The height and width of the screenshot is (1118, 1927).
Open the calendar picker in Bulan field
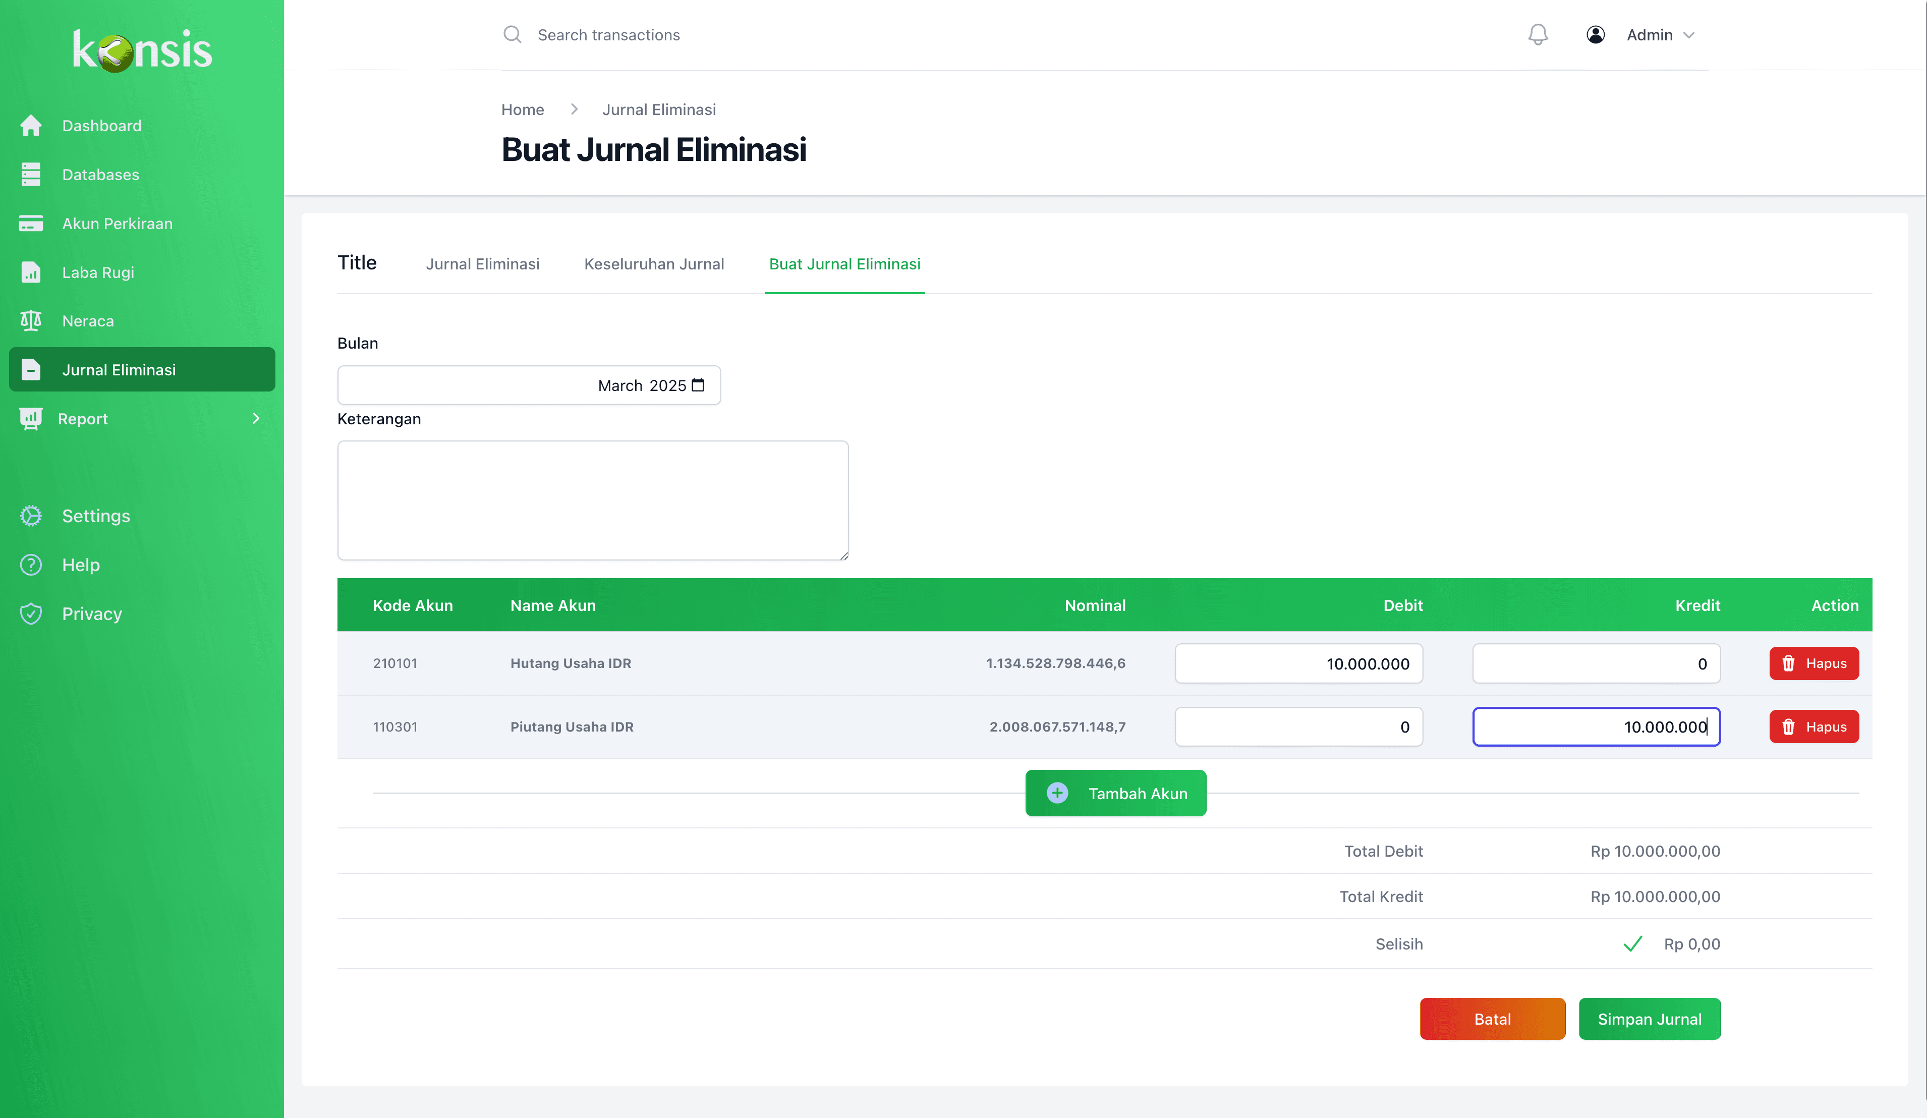pos(697,384)
